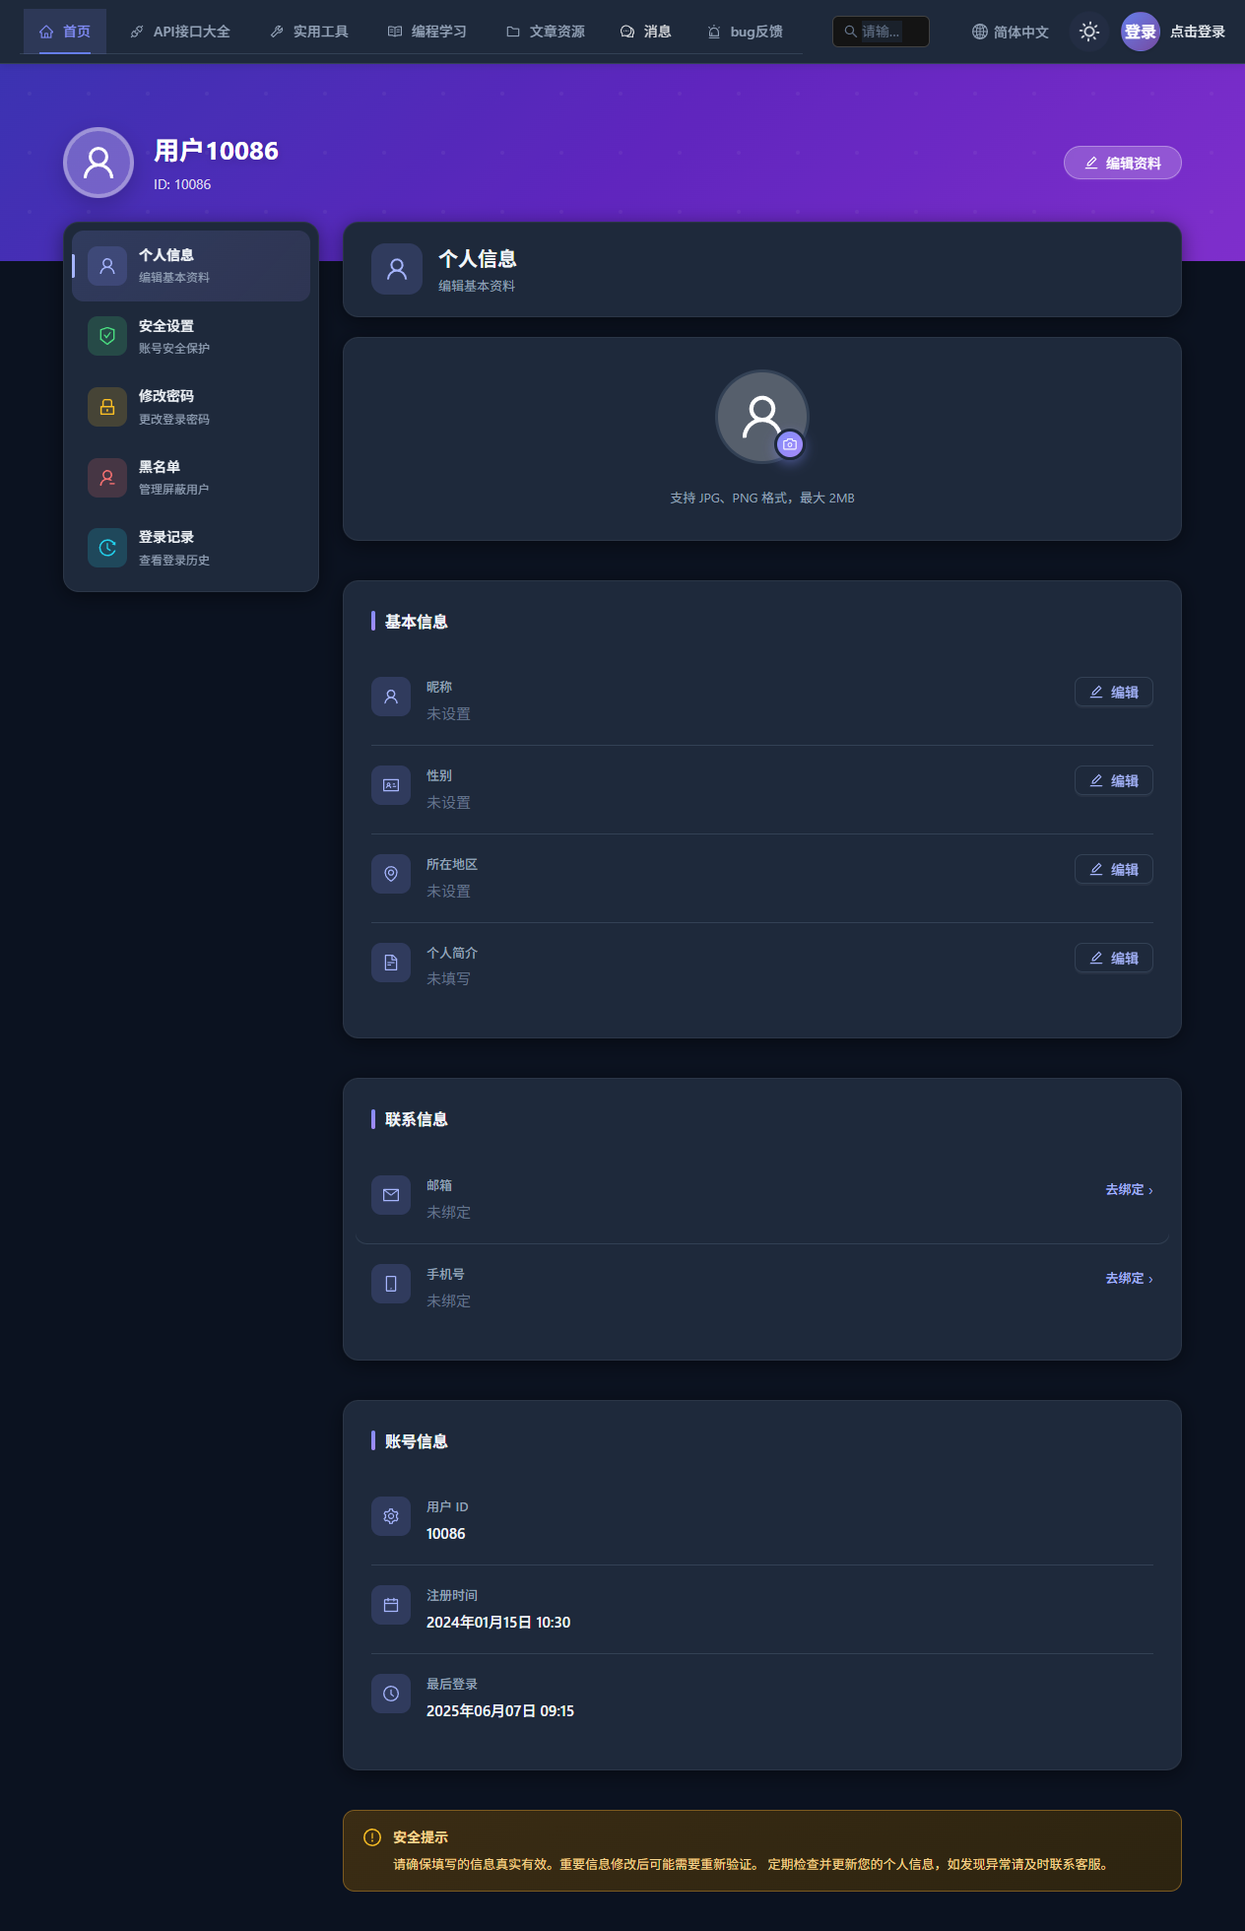Click the lock icon for 修改密码
The height and width of the screenshot is (1931, 1245).
107,407
